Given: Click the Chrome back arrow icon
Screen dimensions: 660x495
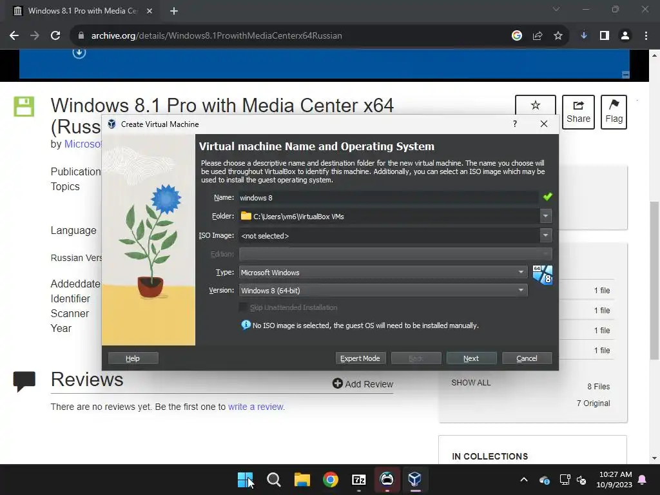Looking at the screenshot, I should [14, 36].
